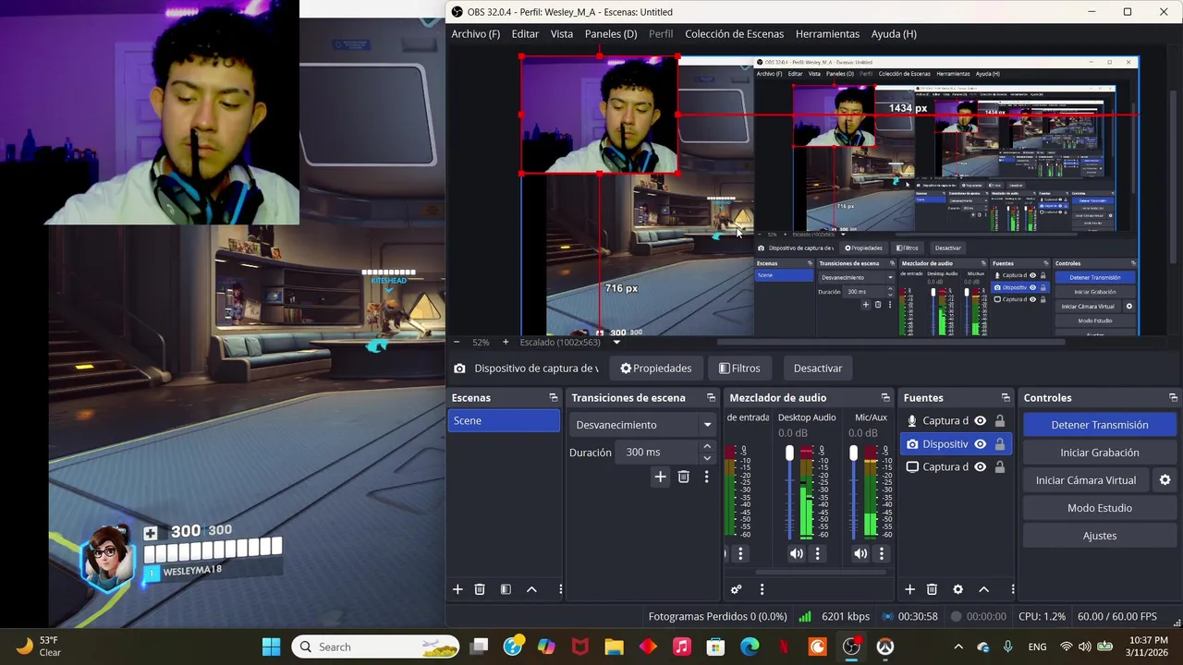Open advanced audio properties gear icons
This screenshot has height=665, width=1183.
pos(737,589)
